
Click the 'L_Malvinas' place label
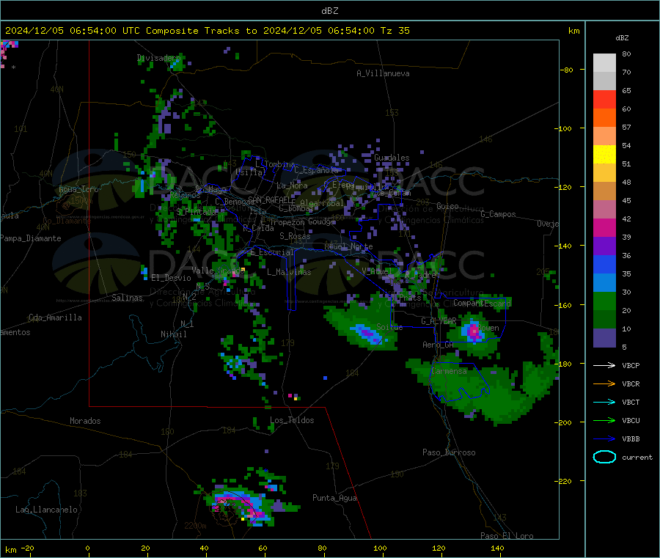pos(289,272)
